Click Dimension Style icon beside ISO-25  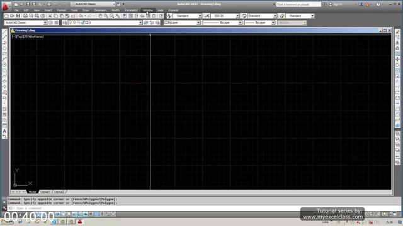(x=207, y=16)
